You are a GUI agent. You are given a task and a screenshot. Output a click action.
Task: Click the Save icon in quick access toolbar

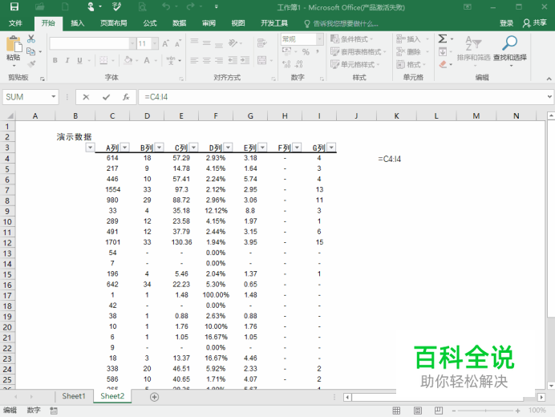click(14, 6)
